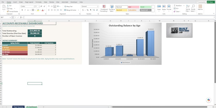Screen dimensions: 216x108
Task: Select the Built From Zero Lab logo
Action: click(179, 30)
